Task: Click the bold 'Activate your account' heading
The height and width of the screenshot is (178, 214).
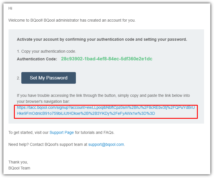Action: point(102,39)
